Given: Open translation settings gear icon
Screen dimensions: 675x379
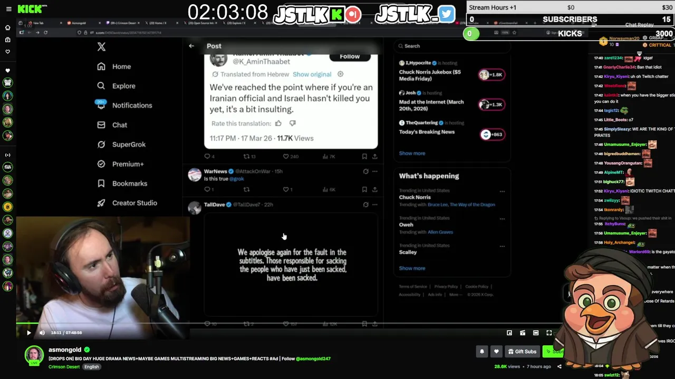Looking at the screenshot, I should (340, 74).
